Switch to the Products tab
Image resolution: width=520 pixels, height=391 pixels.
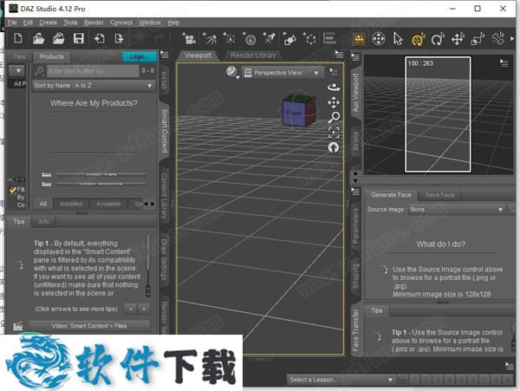51,56
